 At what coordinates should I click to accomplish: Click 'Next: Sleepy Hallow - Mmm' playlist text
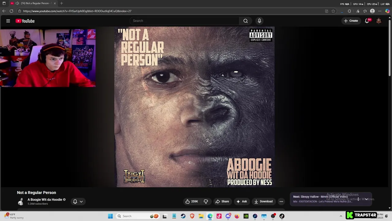[320, 197]
